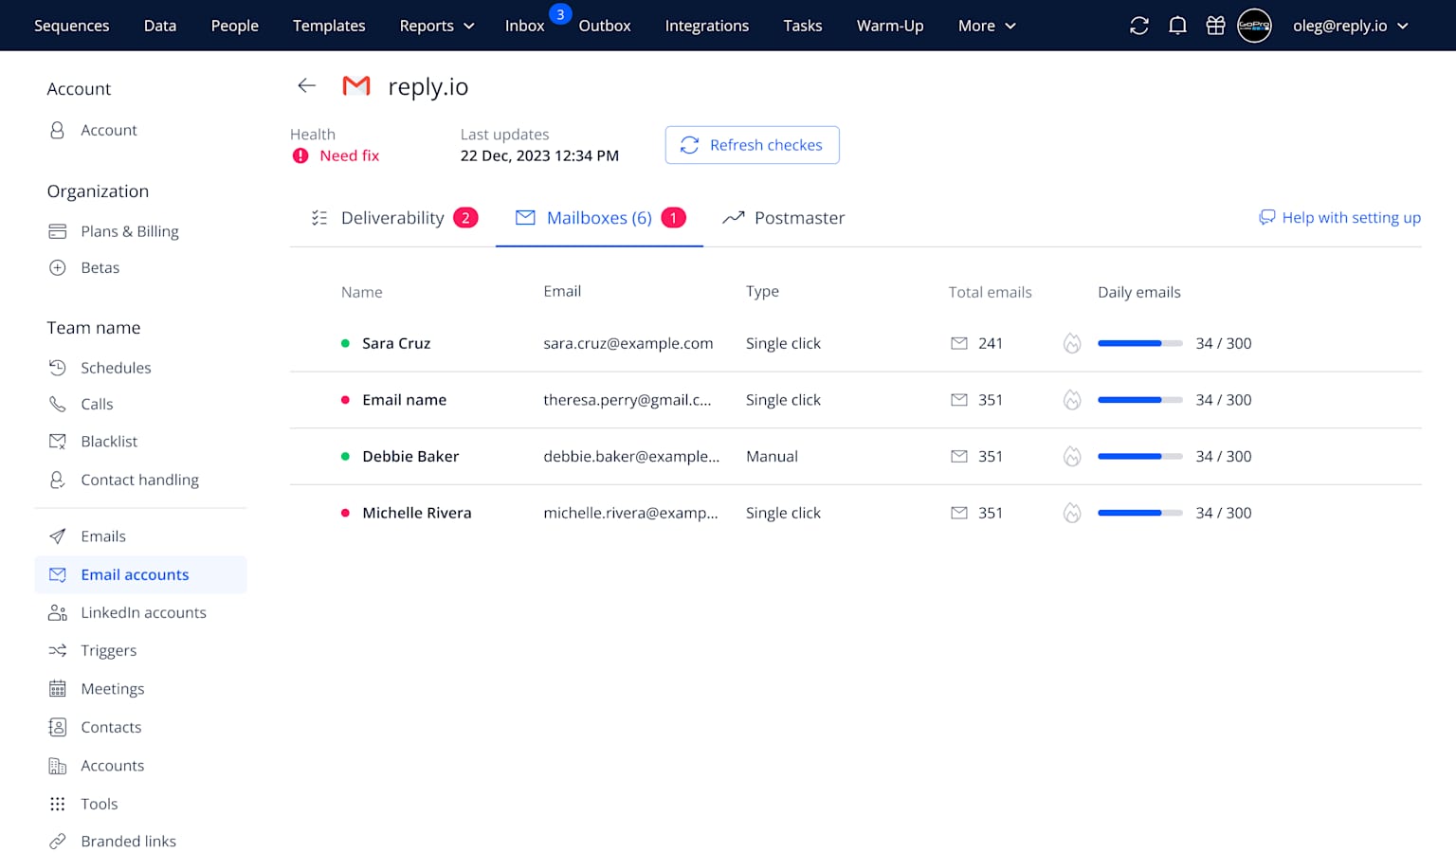The height and width of the screenshot is (853, 1456).
Task: Click Sara Cruz's green status dot
Action: point(345,343)
